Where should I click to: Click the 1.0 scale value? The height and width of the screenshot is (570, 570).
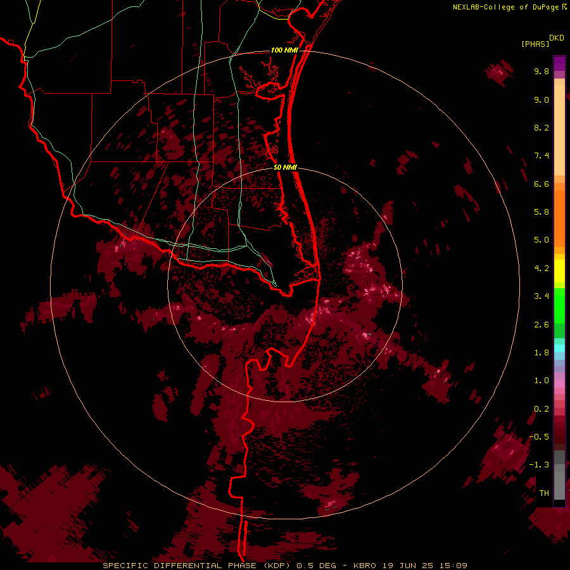541,381
